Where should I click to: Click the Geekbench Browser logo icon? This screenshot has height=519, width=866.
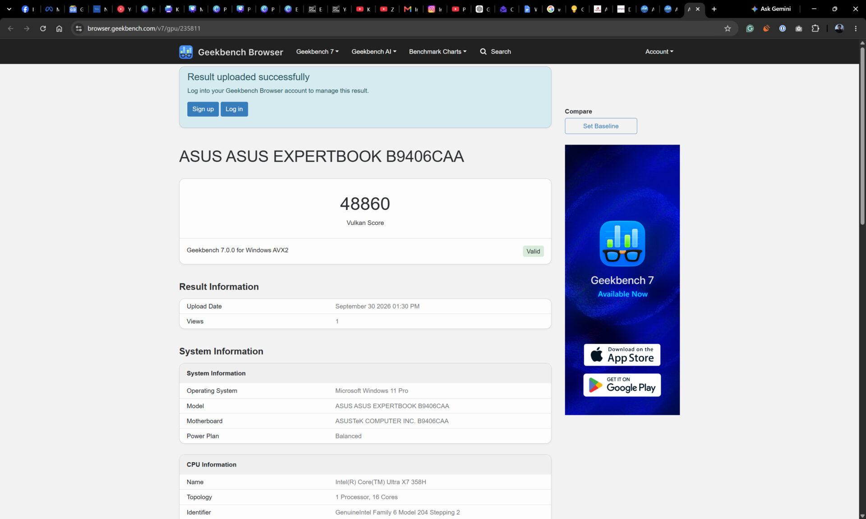click(186, 52)
